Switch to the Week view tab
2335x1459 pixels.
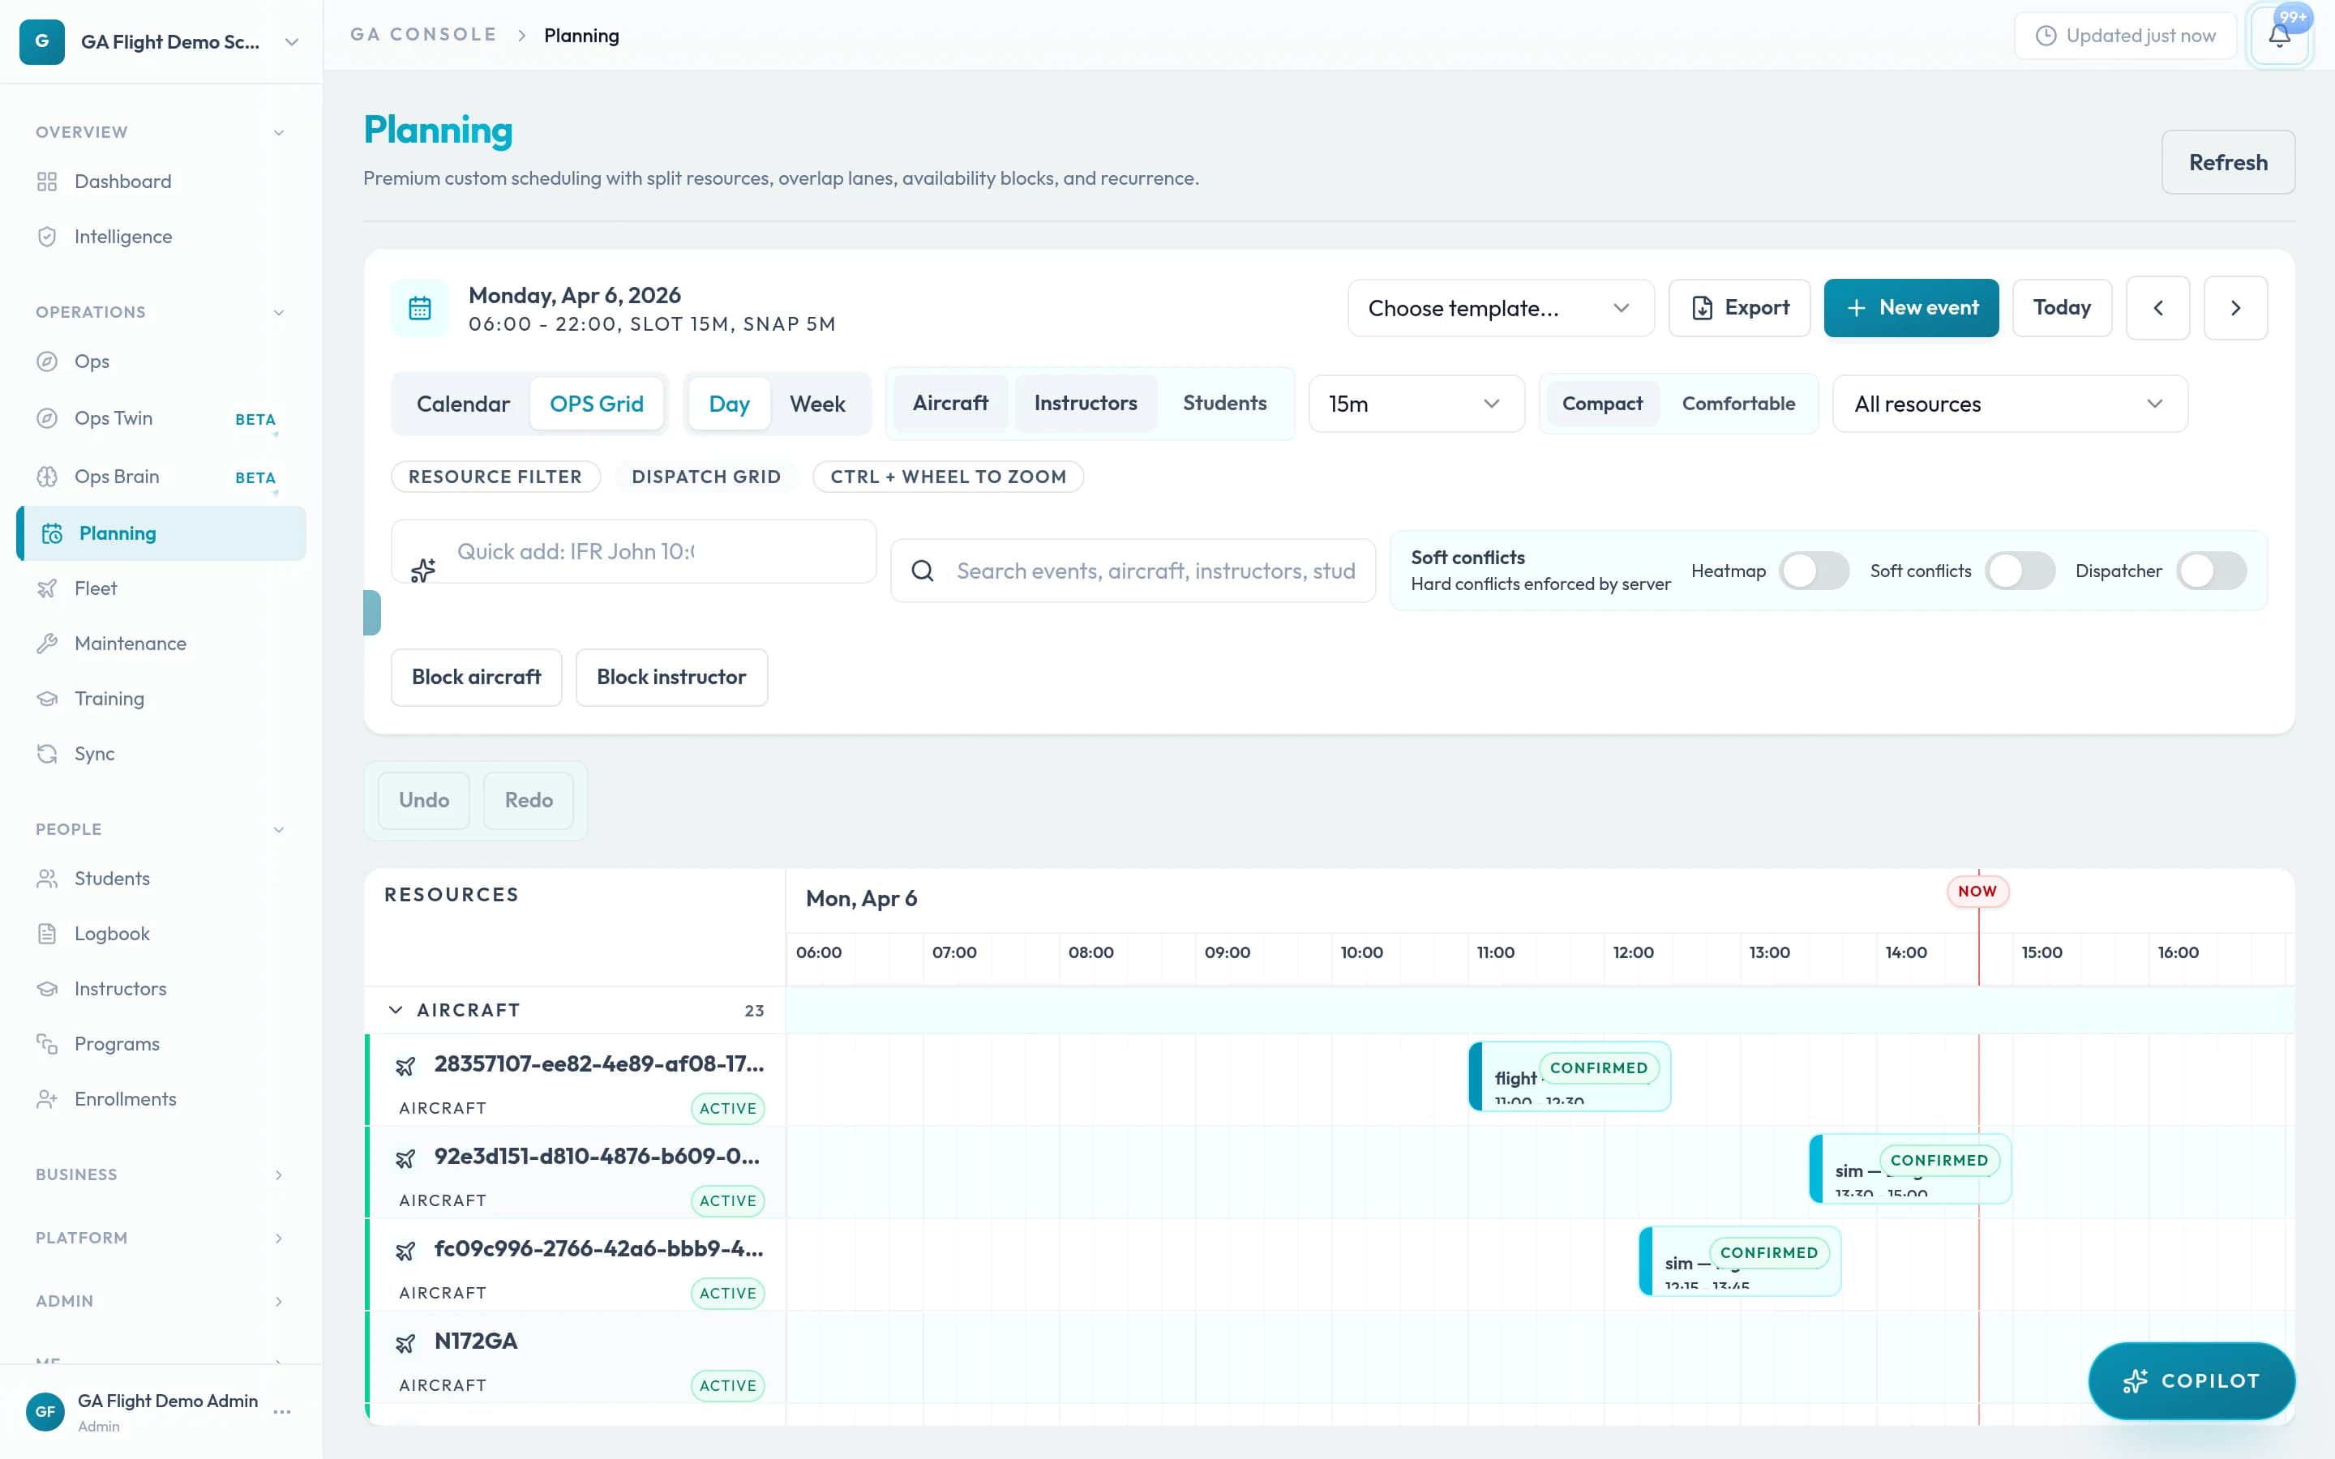(x=817, y=404)
